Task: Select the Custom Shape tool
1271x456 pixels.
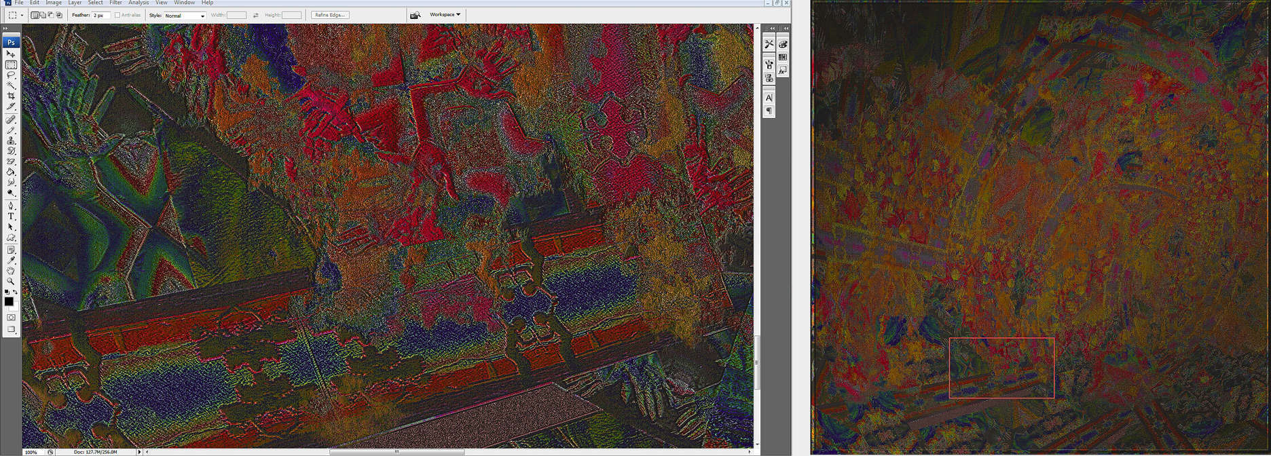Action: pos(11,237)
